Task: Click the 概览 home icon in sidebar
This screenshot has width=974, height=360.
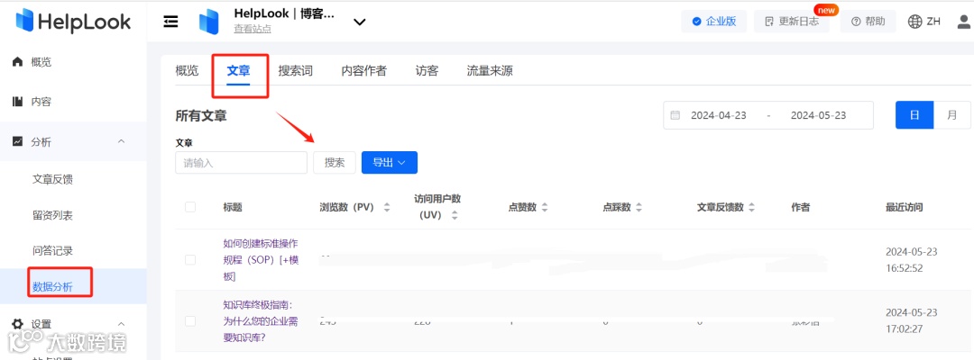Action: click(18, 62)
